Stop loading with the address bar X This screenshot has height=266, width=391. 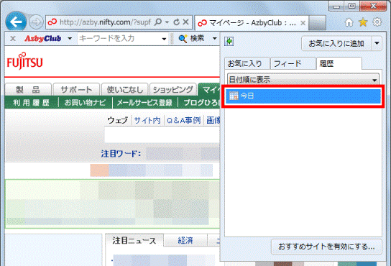coord(185,22)
